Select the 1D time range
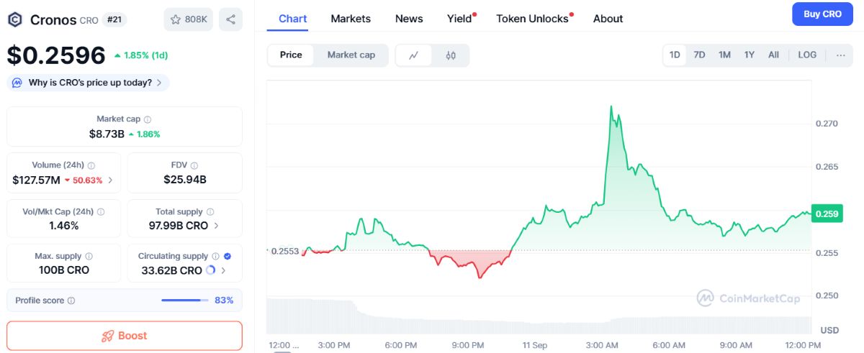The width and height of the screenshot is (864, 353). click(675, 55)
